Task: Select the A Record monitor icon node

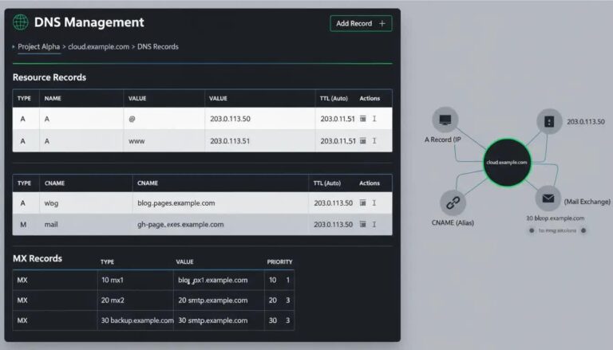Action: 445,120
